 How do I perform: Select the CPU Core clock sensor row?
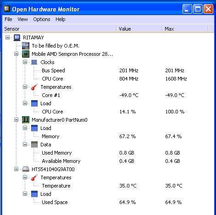click(108, 79)
